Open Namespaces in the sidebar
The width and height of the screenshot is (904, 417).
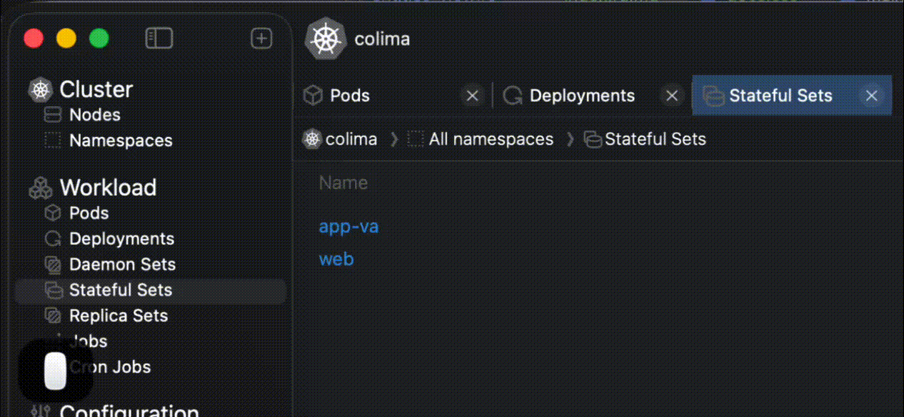(x=120, y=141)
